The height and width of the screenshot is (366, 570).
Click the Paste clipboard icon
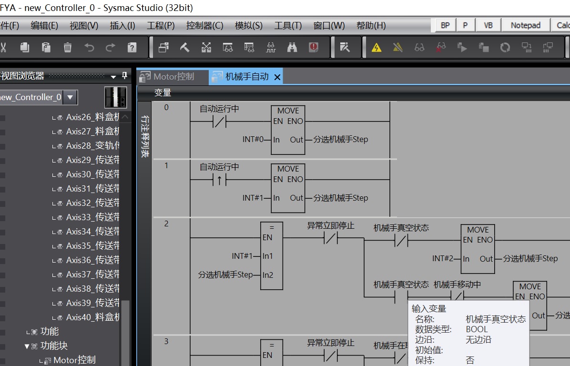click(46, 47)
